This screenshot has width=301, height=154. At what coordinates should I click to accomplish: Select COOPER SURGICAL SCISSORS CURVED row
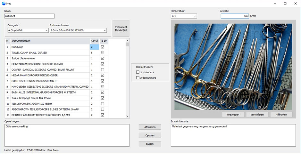tap(50, 69)
